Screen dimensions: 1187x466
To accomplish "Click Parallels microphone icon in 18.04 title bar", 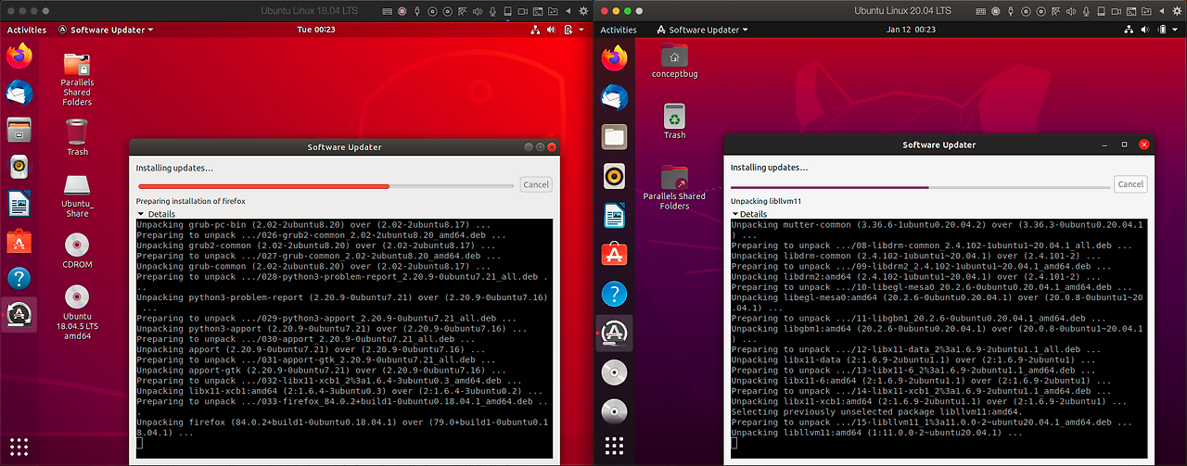I will (492, 11).
